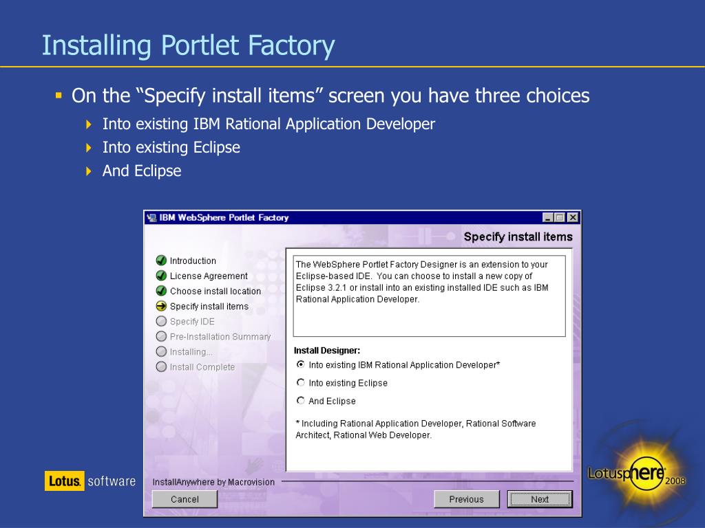Click Specify install items step label in sidebar
Screen dimensions: 705x528
point(209,307)
